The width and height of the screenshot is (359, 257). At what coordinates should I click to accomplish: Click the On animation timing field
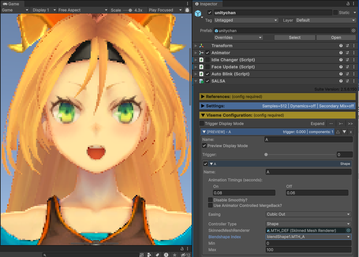tap(244, 193)
